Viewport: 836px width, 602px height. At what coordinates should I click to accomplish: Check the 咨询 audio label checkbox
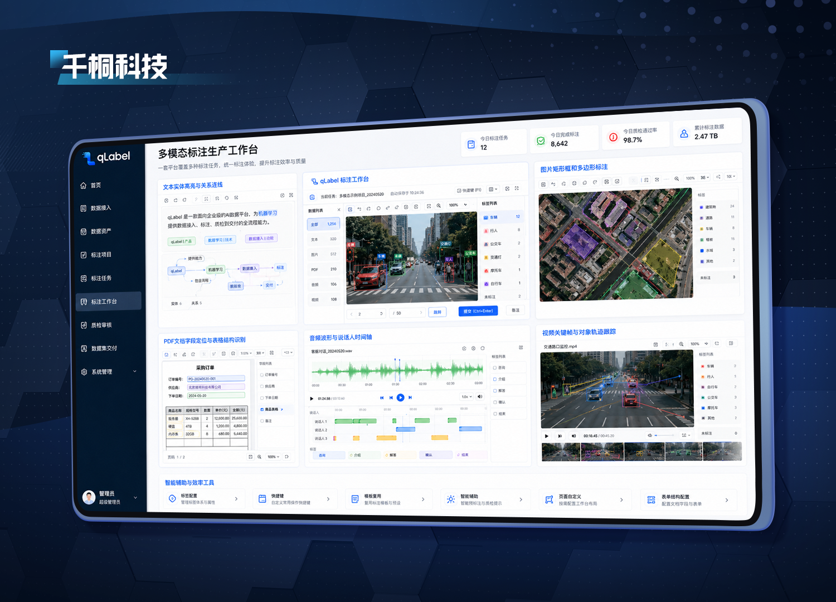click(495, 368)
